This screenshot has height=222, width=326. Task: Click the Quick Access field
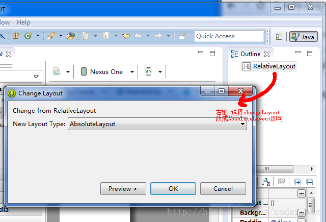(229, 36)
